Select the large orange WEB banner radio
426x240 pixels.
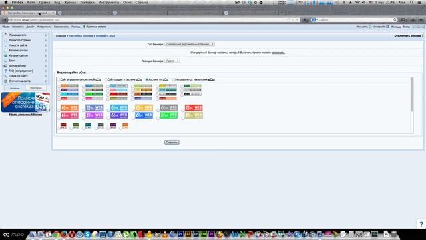(59, 110)
